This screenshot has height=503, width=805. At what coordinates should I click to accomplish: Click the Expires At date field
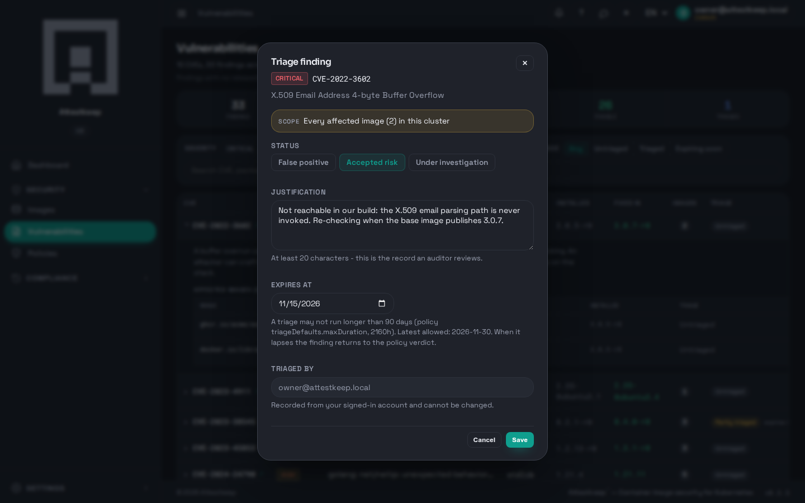pos(332,303)
